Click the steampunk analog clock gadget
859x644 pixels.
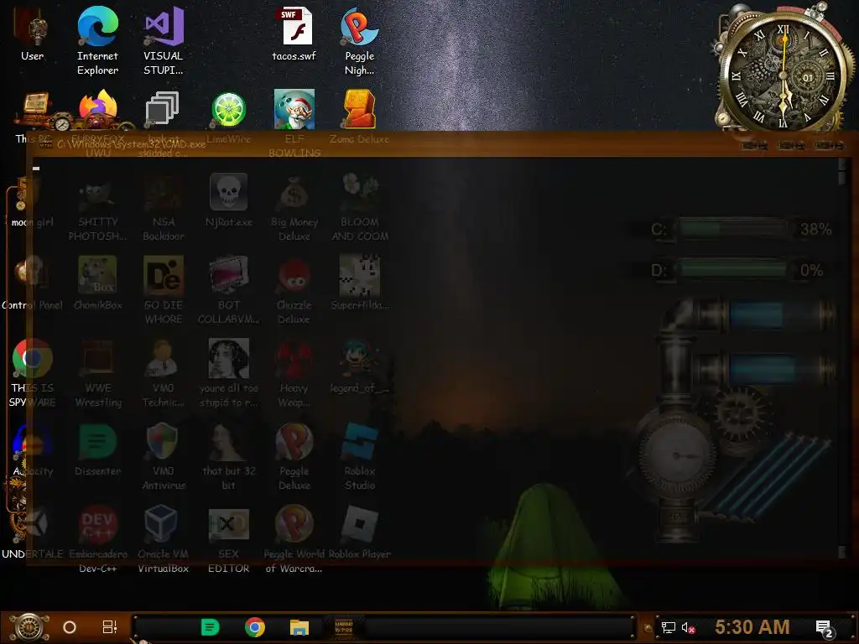(x=784, y=72)
